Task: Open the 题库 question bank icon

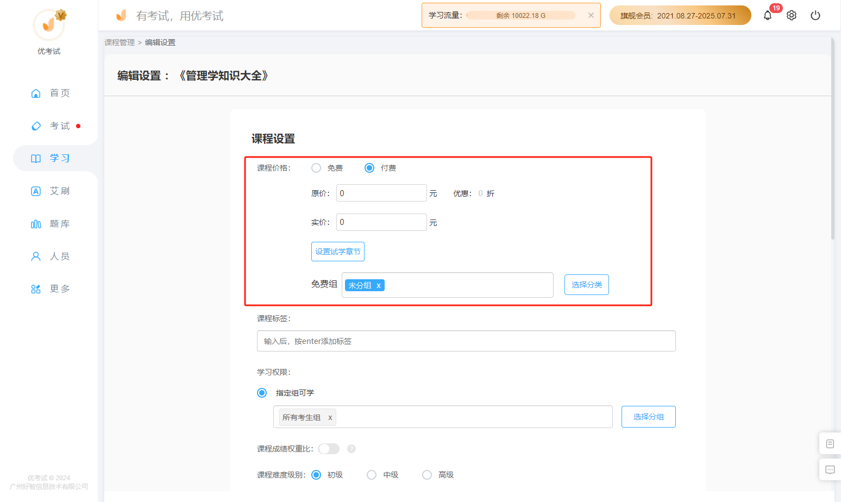Action: point(36,224)
